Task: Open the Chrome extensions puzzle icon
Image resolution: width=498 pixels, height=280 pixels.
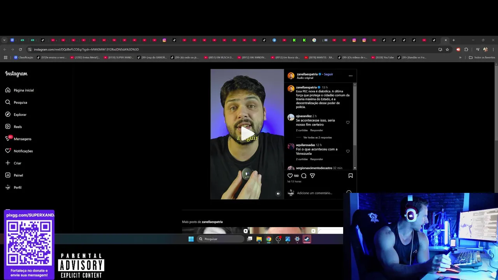Action: [466, 49]
